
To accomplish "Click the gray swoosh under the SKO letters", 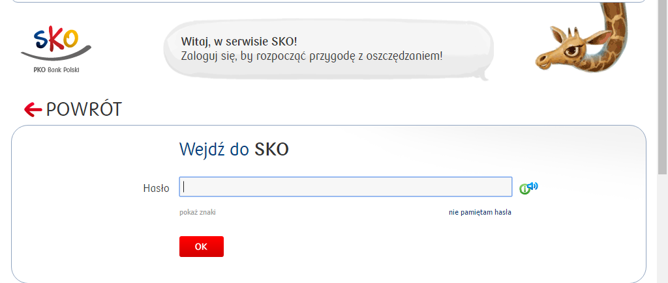I will pos(56,52).
